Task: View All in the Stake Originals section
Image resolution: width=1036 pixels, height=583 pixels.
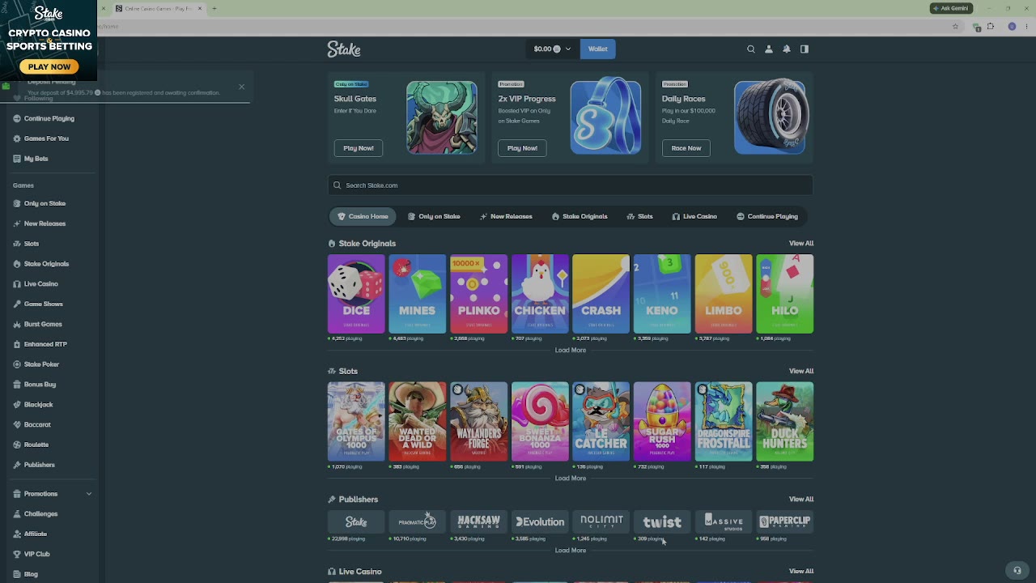Action: click(801, 243)
